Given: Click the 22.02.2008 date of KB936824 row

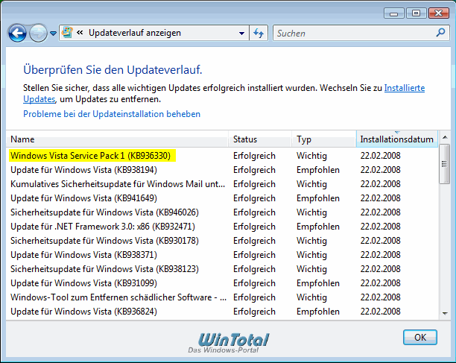Looking at the screenshot, I should tap(381, 312).
